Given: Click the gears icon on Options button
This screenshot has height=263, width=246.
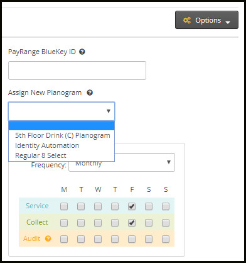Looking at the screenshot, I should coord(187,20).
